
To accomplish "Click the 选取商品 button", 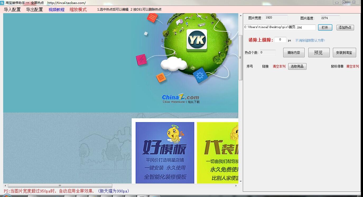I will click(297, 67).
